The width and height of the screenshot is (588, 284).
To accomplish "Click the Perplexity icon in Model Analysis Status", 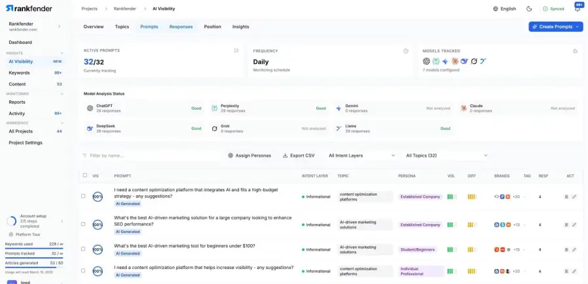I will coord(214,108).
